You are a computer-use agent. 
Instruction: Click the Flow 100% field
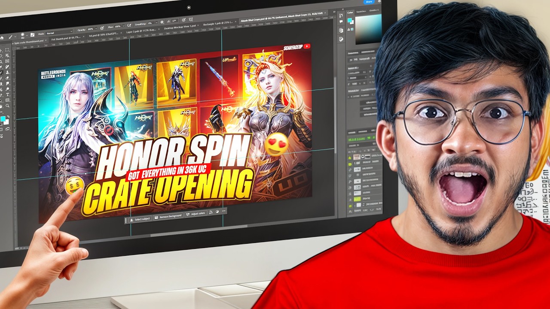pos(118,26)
